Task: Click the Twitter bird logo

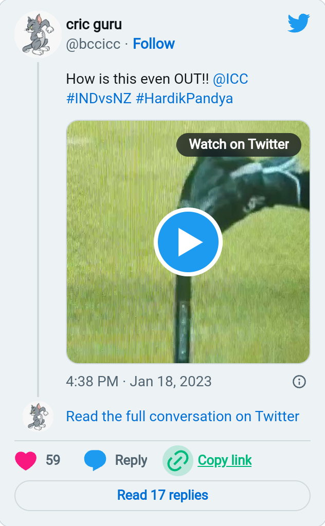Action: tap(298, 23)
